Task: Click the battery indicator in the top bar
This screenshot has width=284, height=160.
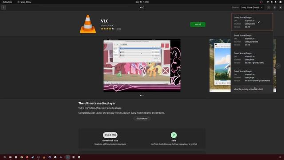Action: 280,2
